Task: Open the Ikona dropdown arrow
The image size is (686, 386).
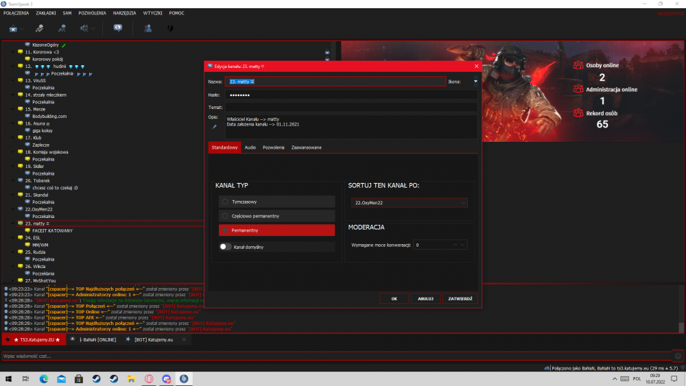Action: point(475,82)
